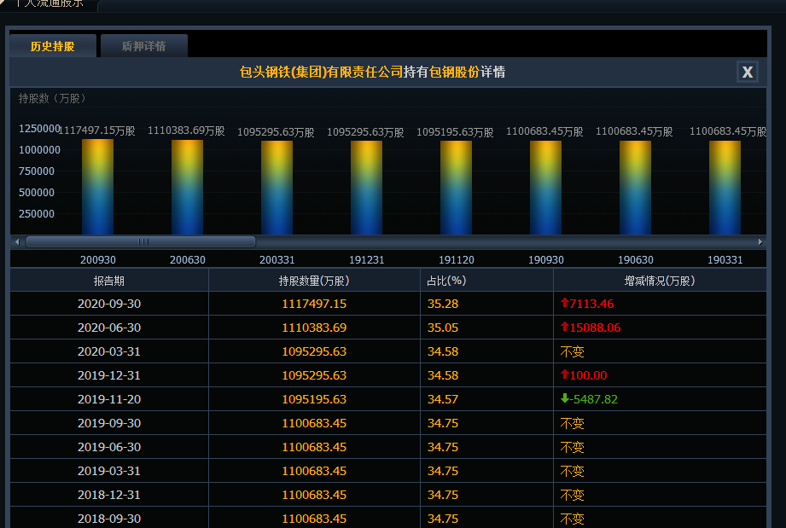786x528 pixels.
Task: Click the 增减情况(万股) column header
Action: [660, 281]
